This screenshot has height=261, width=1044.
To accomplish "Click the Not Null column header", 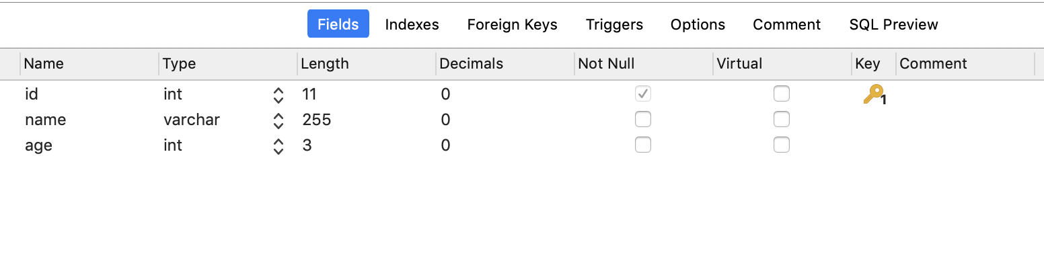I will point(606,64).
